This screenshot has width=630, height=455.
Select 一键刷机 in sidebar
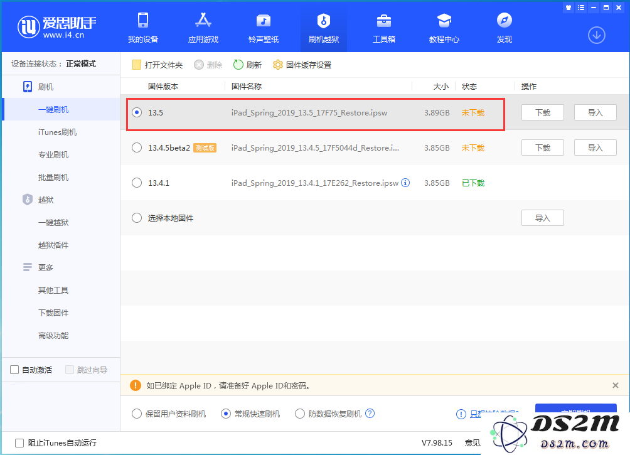(x=61, y=109)
